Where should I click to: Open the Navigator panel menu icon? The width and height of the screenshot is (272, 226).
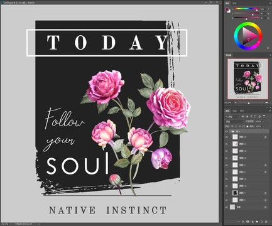coord(269,55)
